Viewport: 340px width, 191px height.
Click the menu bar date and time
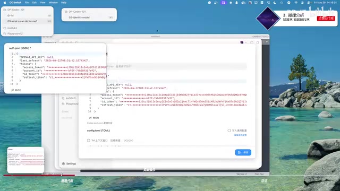tap(326, 3)
